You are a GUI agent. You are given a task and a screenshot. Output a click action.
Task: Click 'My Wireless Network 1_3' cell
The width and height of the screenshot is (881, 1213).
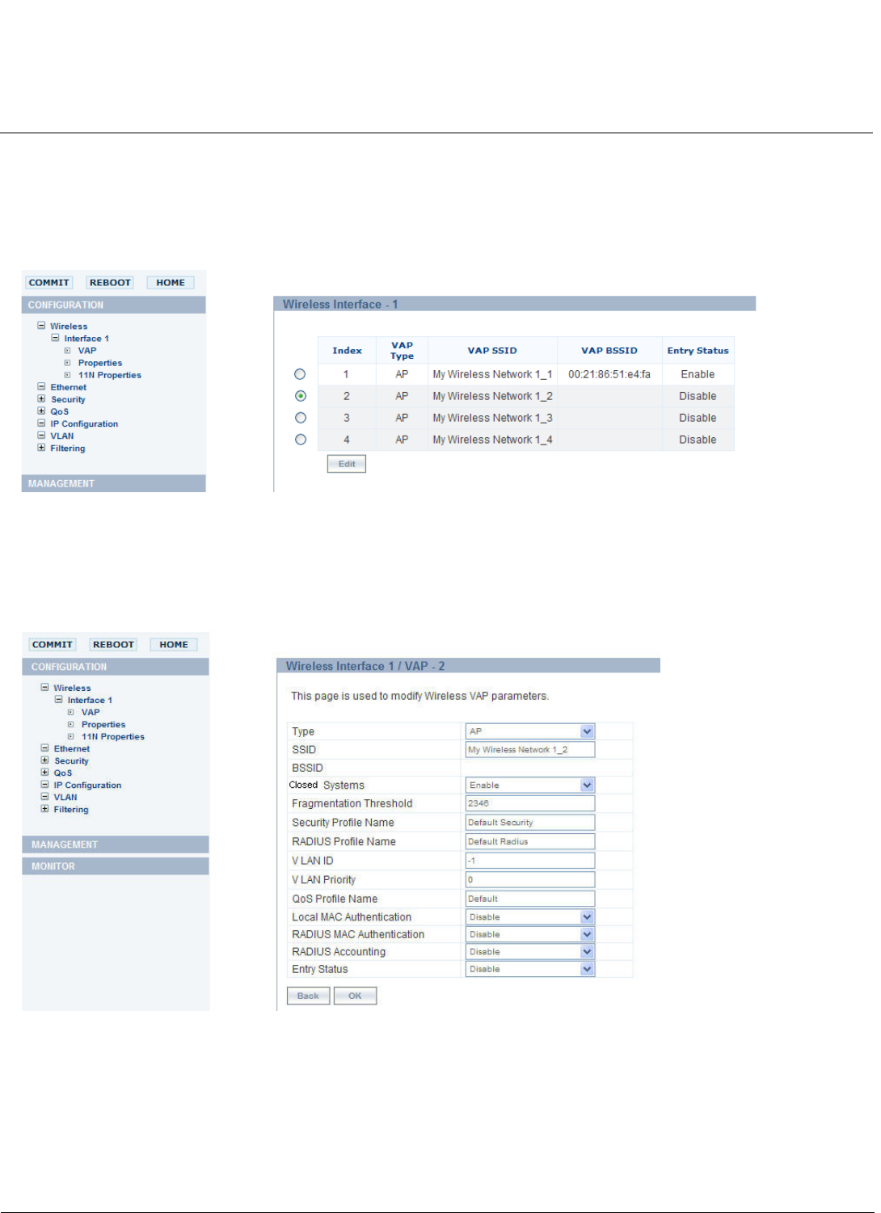492,418
